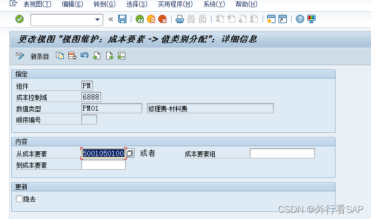This screenshot has width=371, height=219.
Task: Click the green checkmark Enter icon
Action: (x=20, y=19)
